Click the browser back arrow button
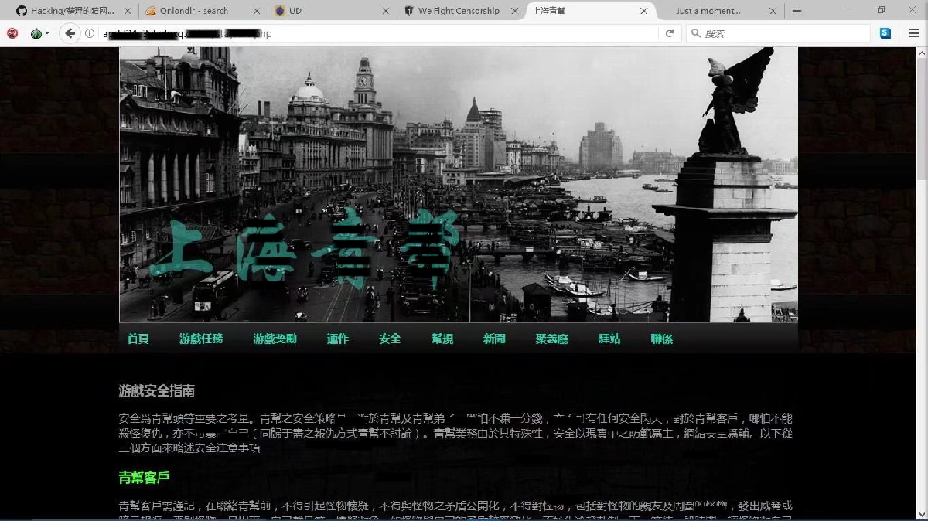The image size is (928, 521). 70,33
